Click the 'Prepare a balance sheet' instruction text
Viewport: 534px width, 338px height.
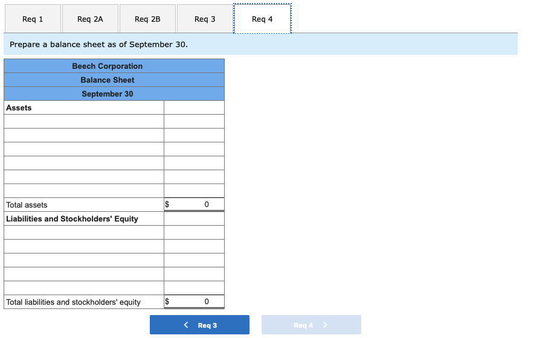click(x=98, y=44)
